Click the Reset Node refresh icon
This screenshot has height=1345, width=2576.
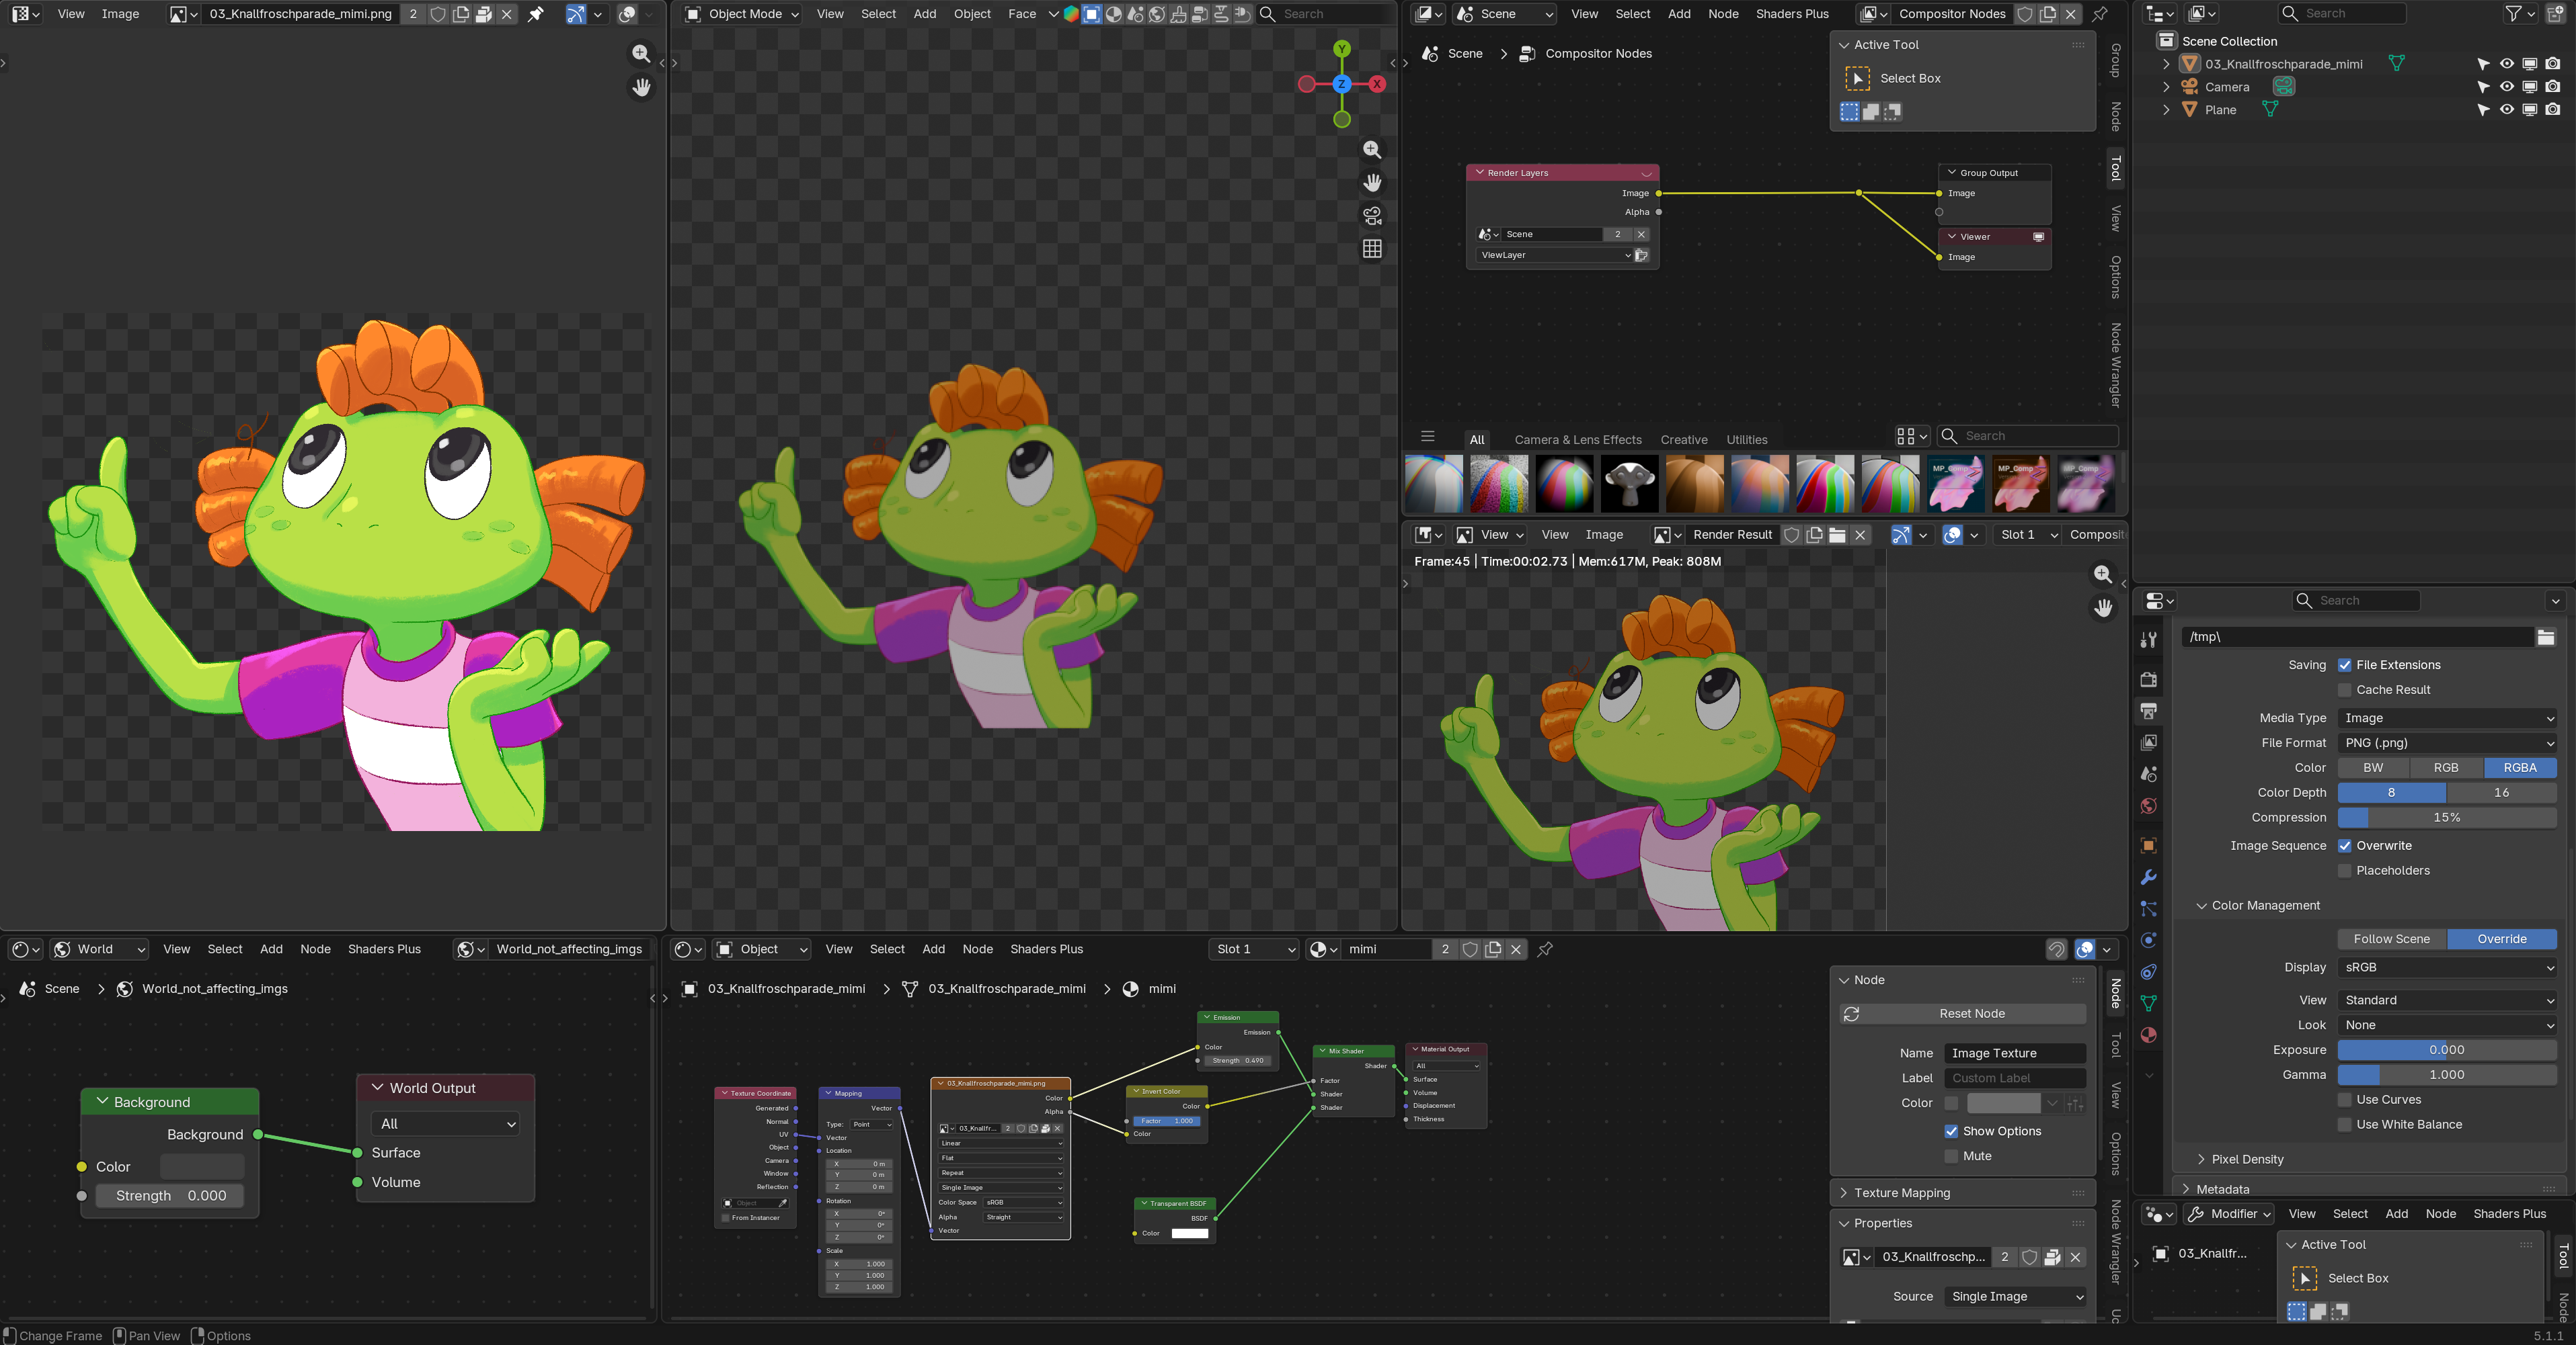1852,1013
